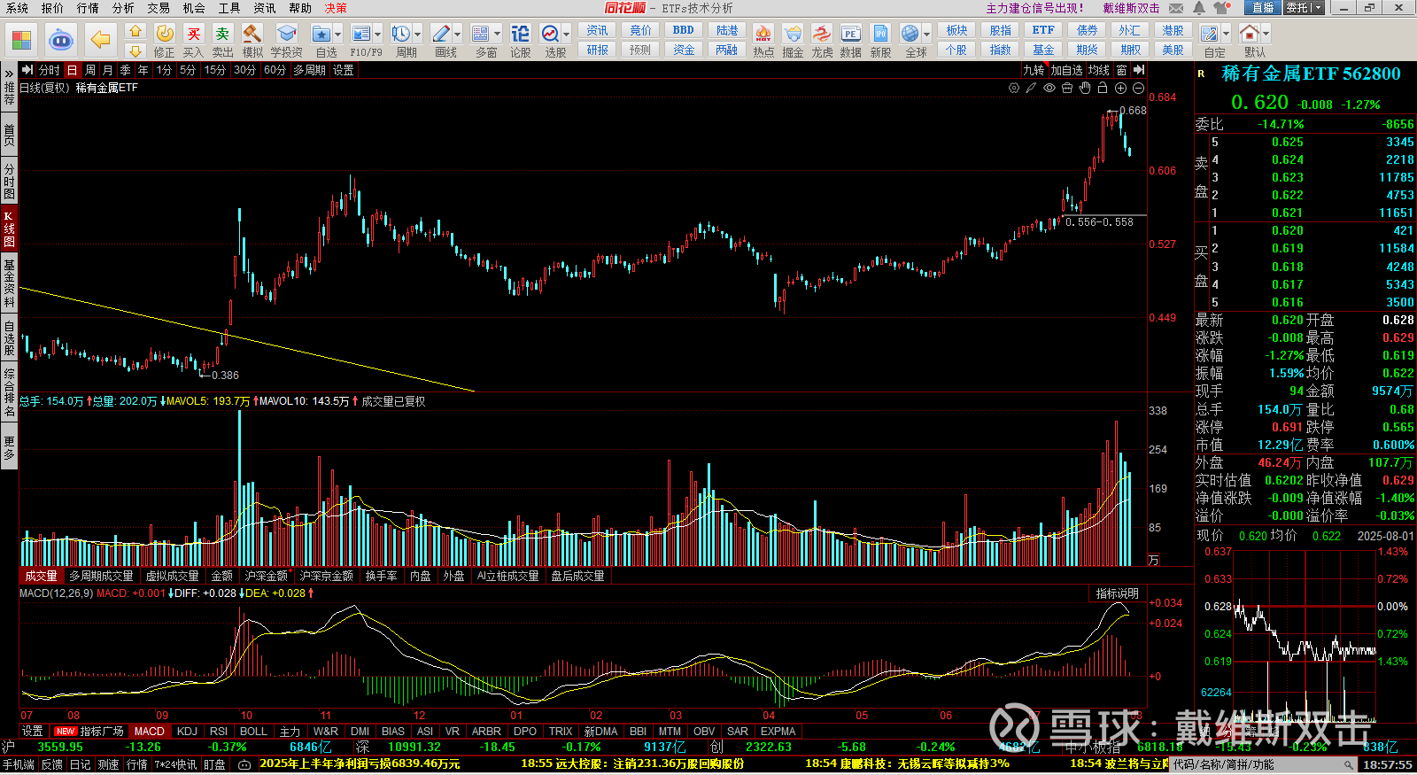Toggle 均线 moving average display
This screenshot has height=775, width=1417.
(1099, 70)
